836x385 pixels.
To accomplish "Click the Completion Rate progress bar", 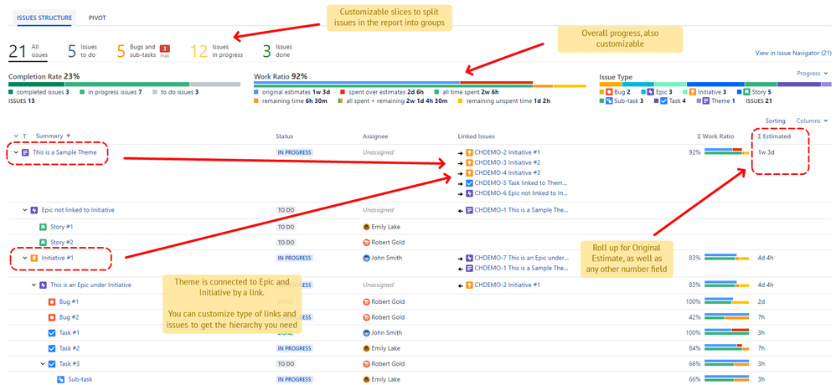I will tap(124, 85).
